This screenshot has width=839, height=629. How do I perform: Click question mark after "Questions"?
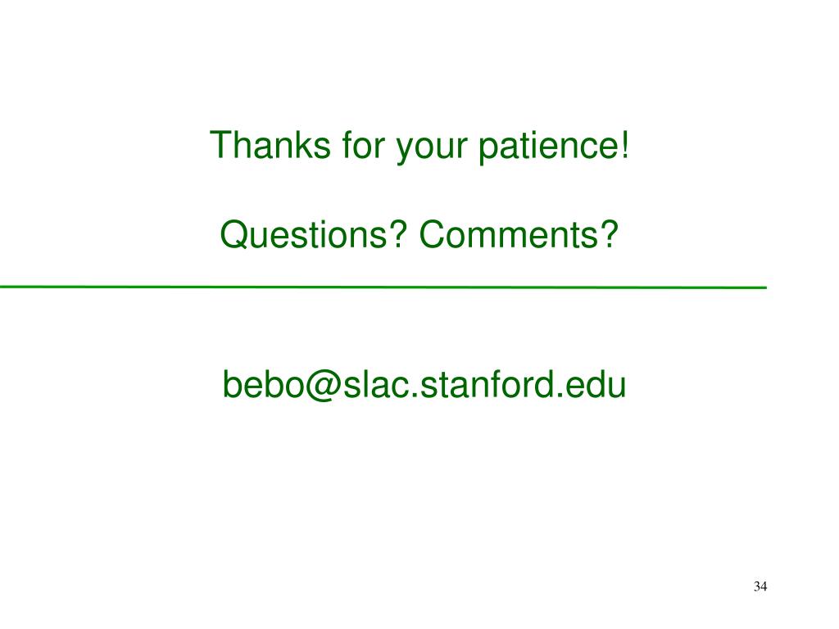397,234
